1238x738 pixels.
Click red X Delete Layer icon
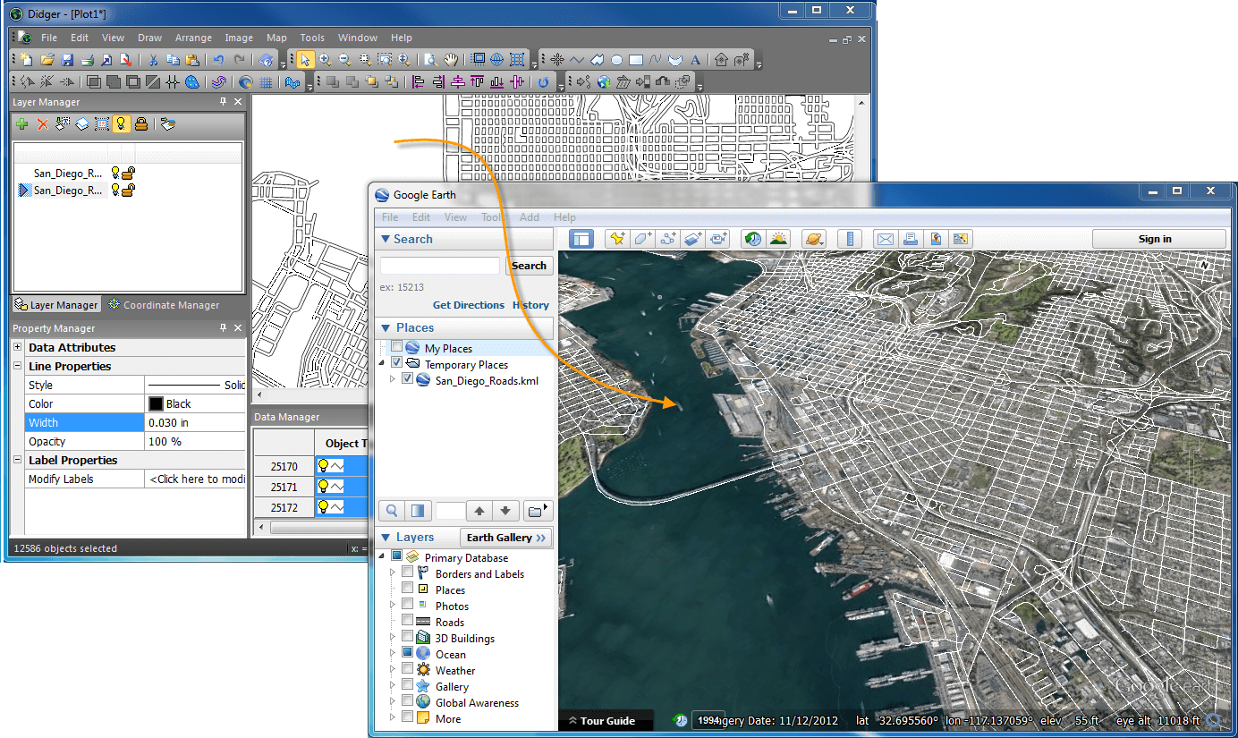(42, 124)
